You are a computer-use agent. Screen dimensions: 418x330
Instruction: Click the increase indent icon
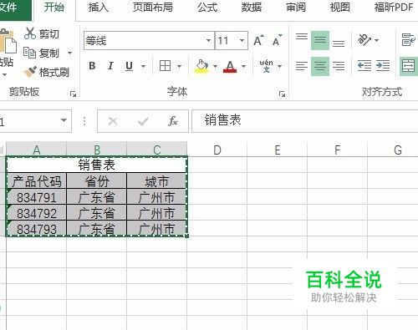[383, 66]
